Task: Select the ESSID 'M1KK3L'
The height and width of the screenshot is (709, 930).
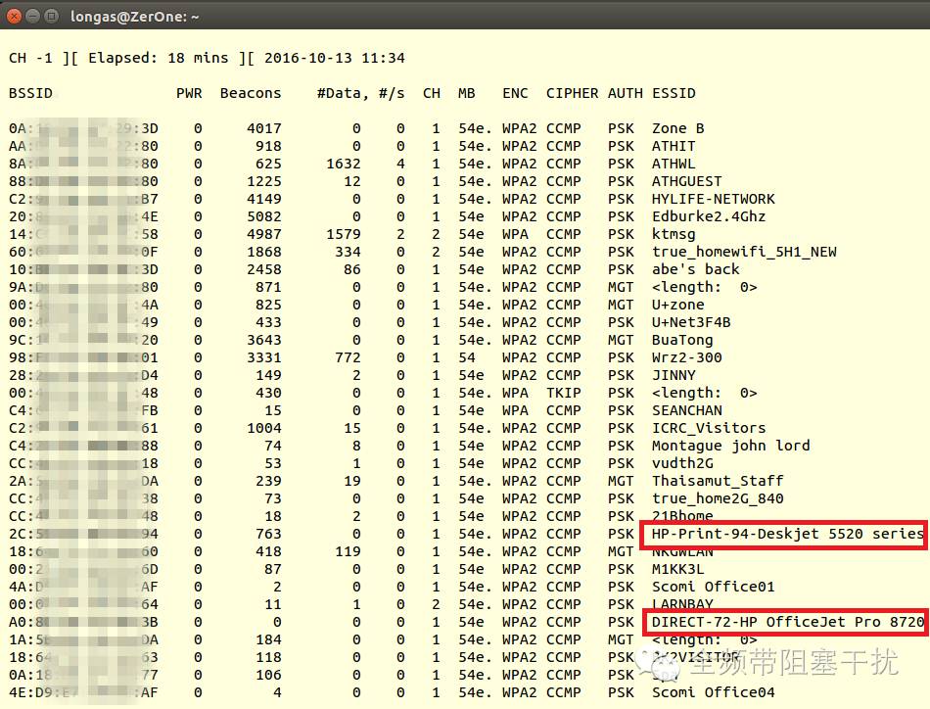Action: [x=678, y=570]
